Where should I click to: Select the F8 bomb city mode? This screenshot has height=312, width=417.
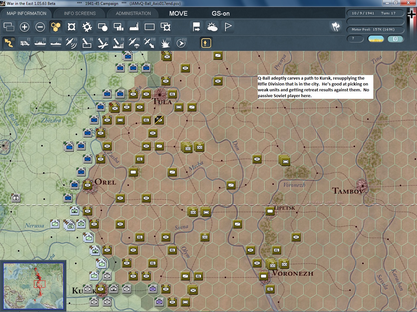click(x=118, y=43)
